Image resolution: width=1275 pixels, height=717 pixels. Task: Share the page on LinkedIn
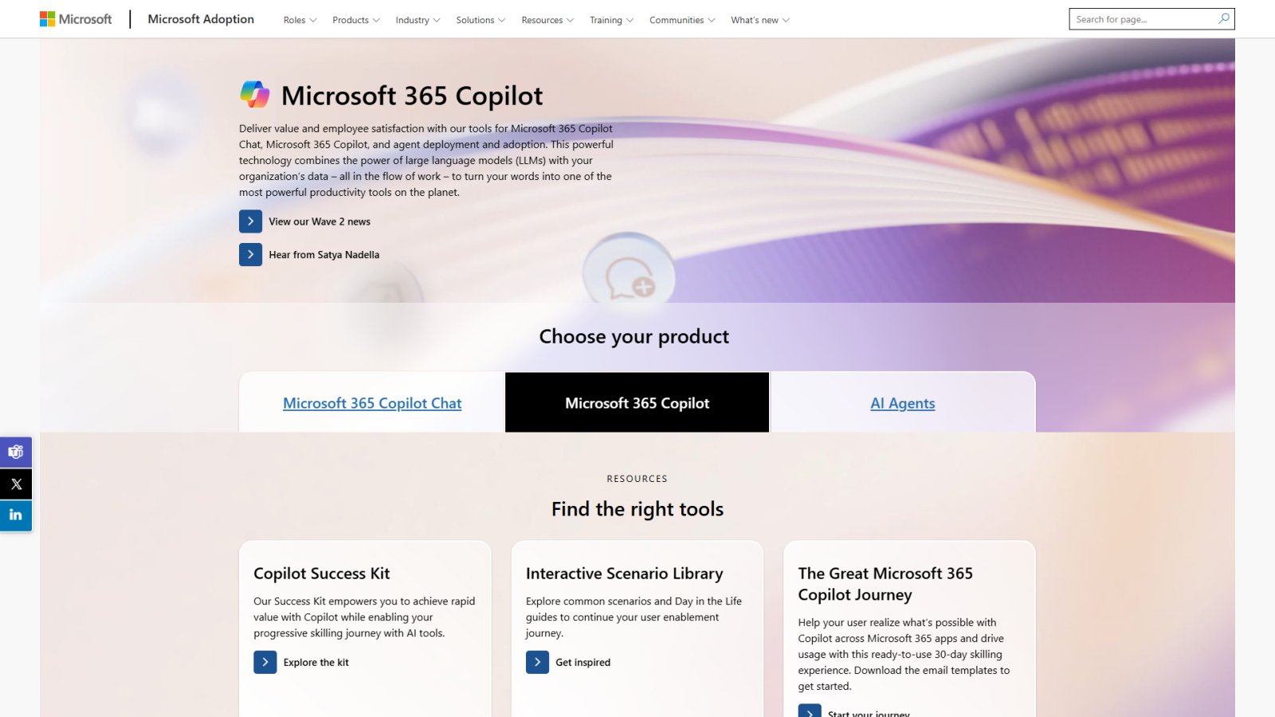click(16, 515)
